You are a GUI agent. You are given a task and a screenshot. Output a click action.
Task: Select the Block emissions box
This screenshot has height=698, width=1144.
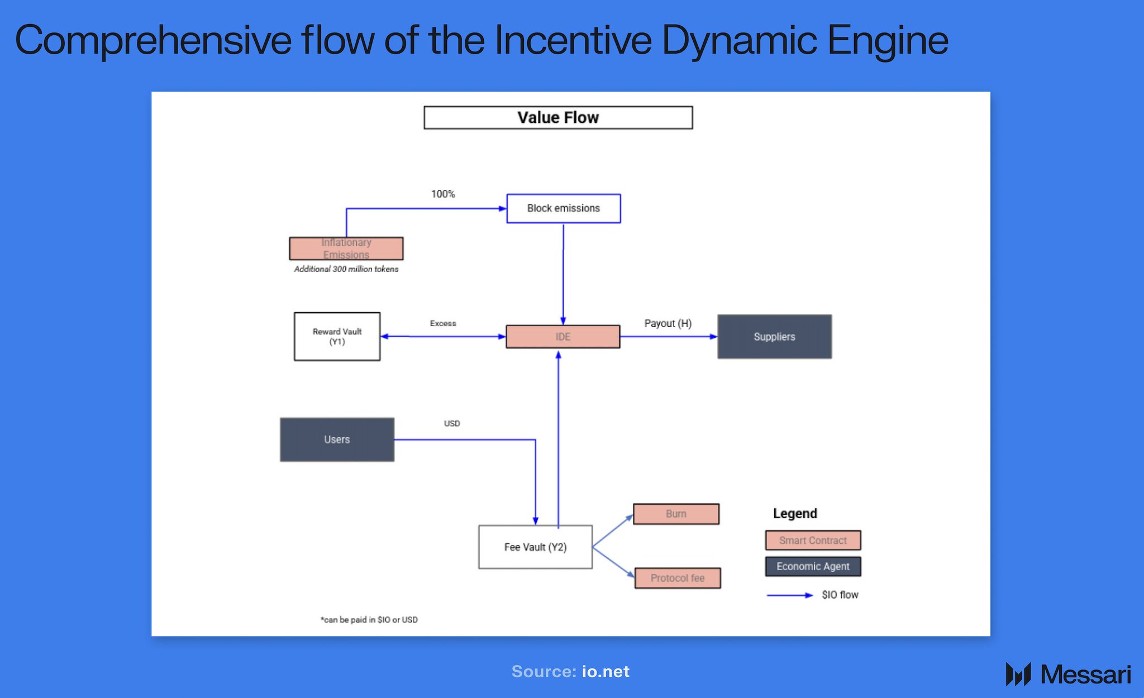563,208
